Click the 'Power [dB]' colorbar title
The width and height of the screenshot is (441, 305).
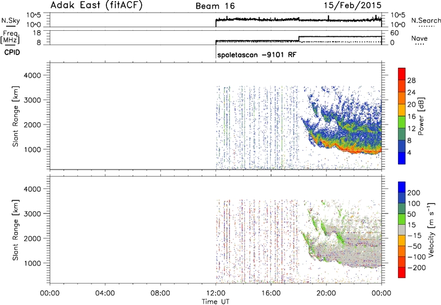coord(421,116)
